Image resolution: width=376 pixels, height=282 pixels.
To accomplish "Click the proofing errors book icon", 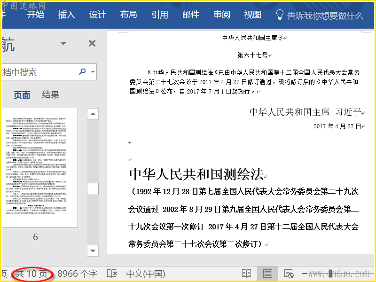I will coord(112,274).
